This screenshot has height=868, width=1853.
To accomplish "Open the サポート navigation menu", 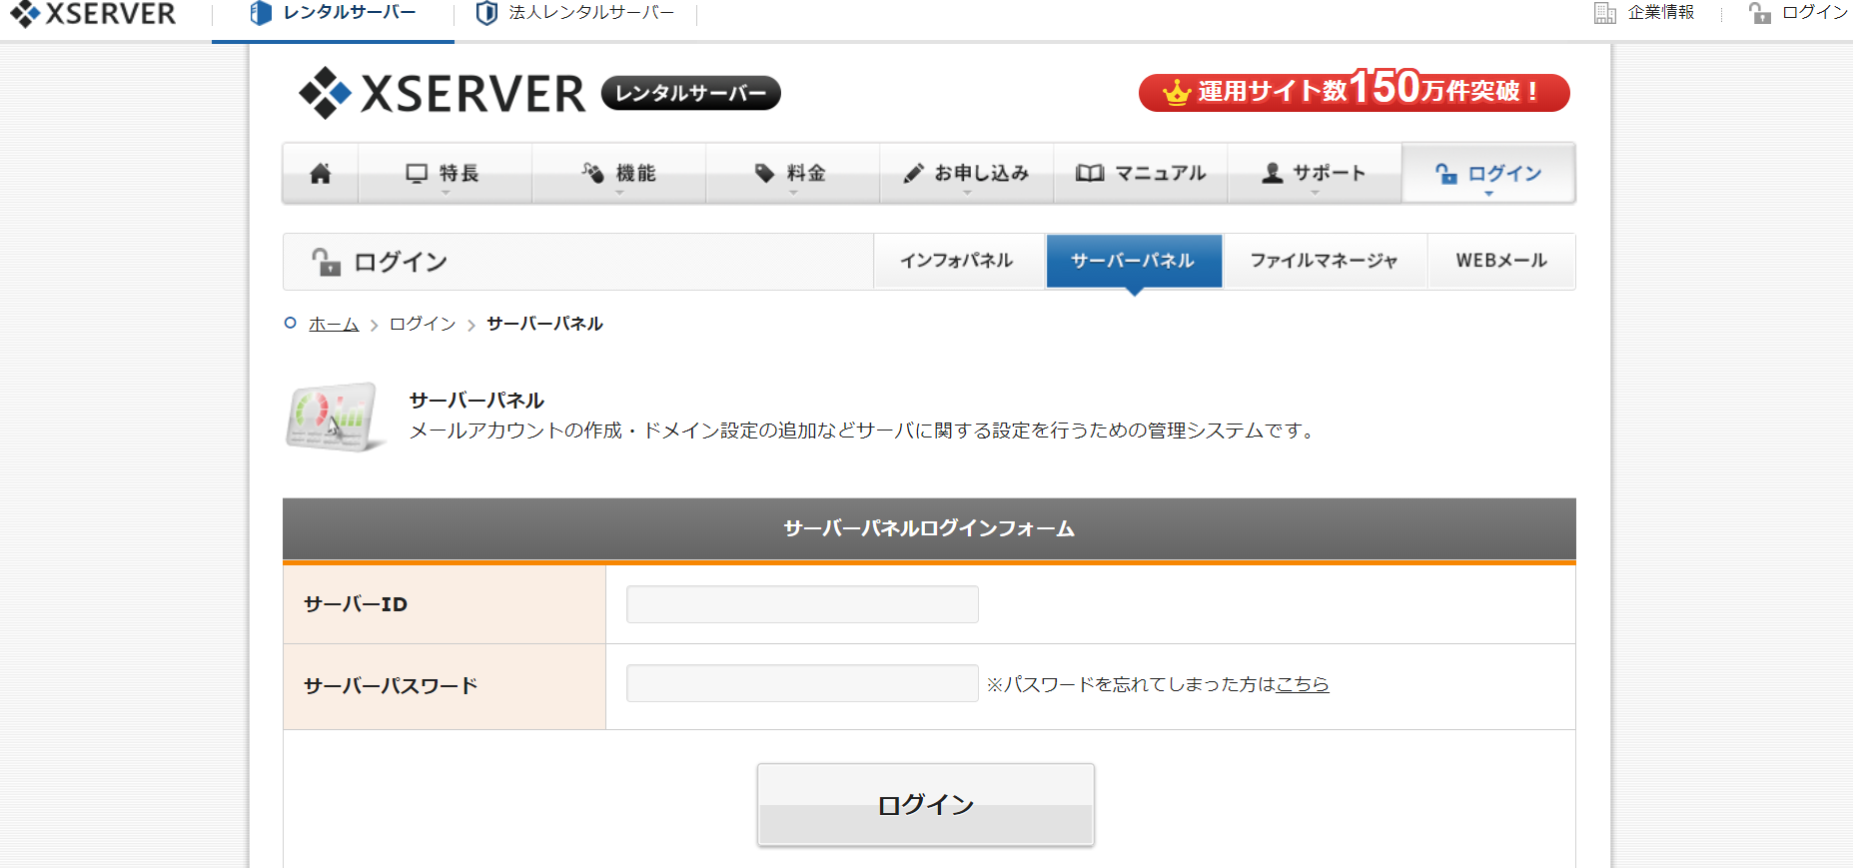I will pyautogui.click(x=1315, y=174).
